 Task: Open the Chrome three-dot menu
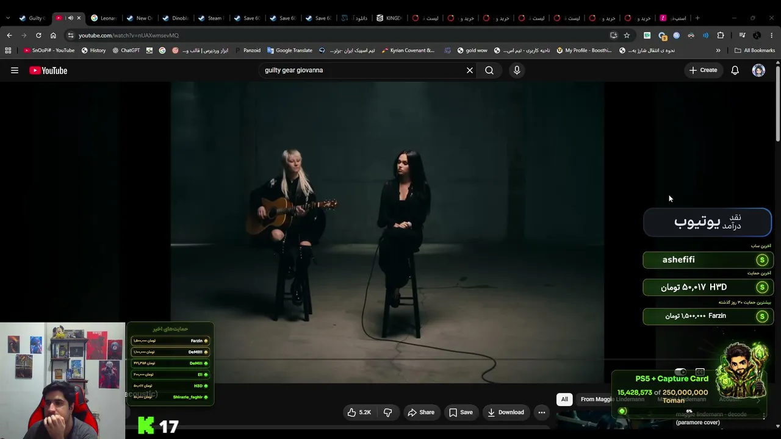point(772,35)
